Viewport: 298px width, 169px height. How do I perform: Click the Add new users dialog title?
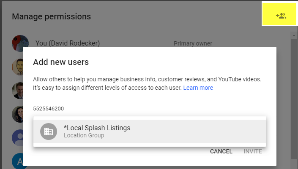point(61,62)
